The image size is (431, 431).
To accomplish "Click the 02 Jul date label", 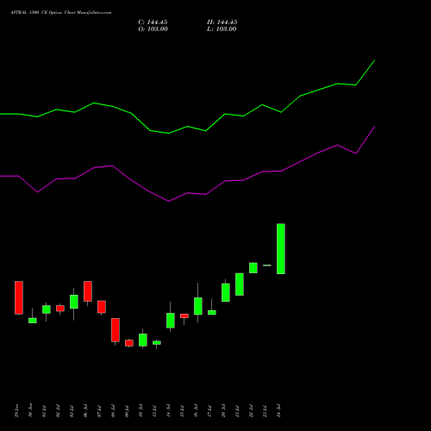I will [x=58, y=411].
